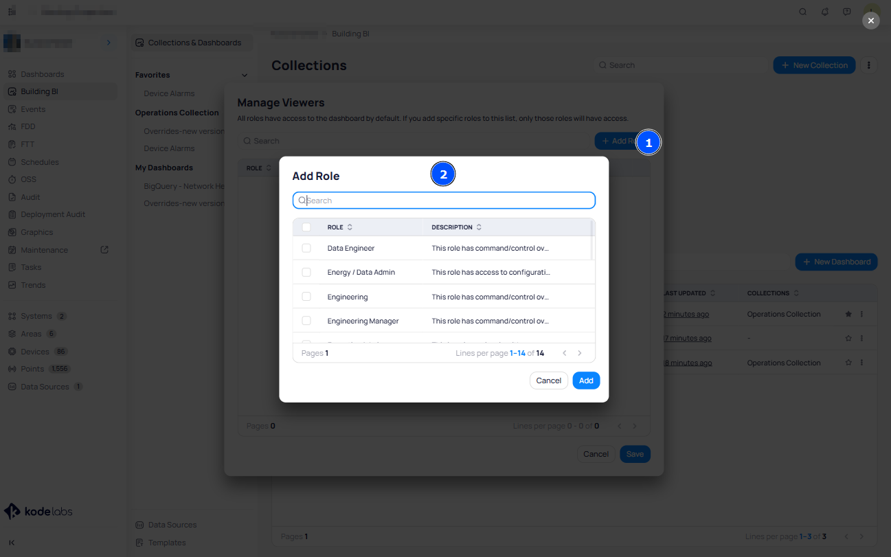
Task: Sort by the DESCRIPTION column in Add Role
Action: [x=479, y=227]
